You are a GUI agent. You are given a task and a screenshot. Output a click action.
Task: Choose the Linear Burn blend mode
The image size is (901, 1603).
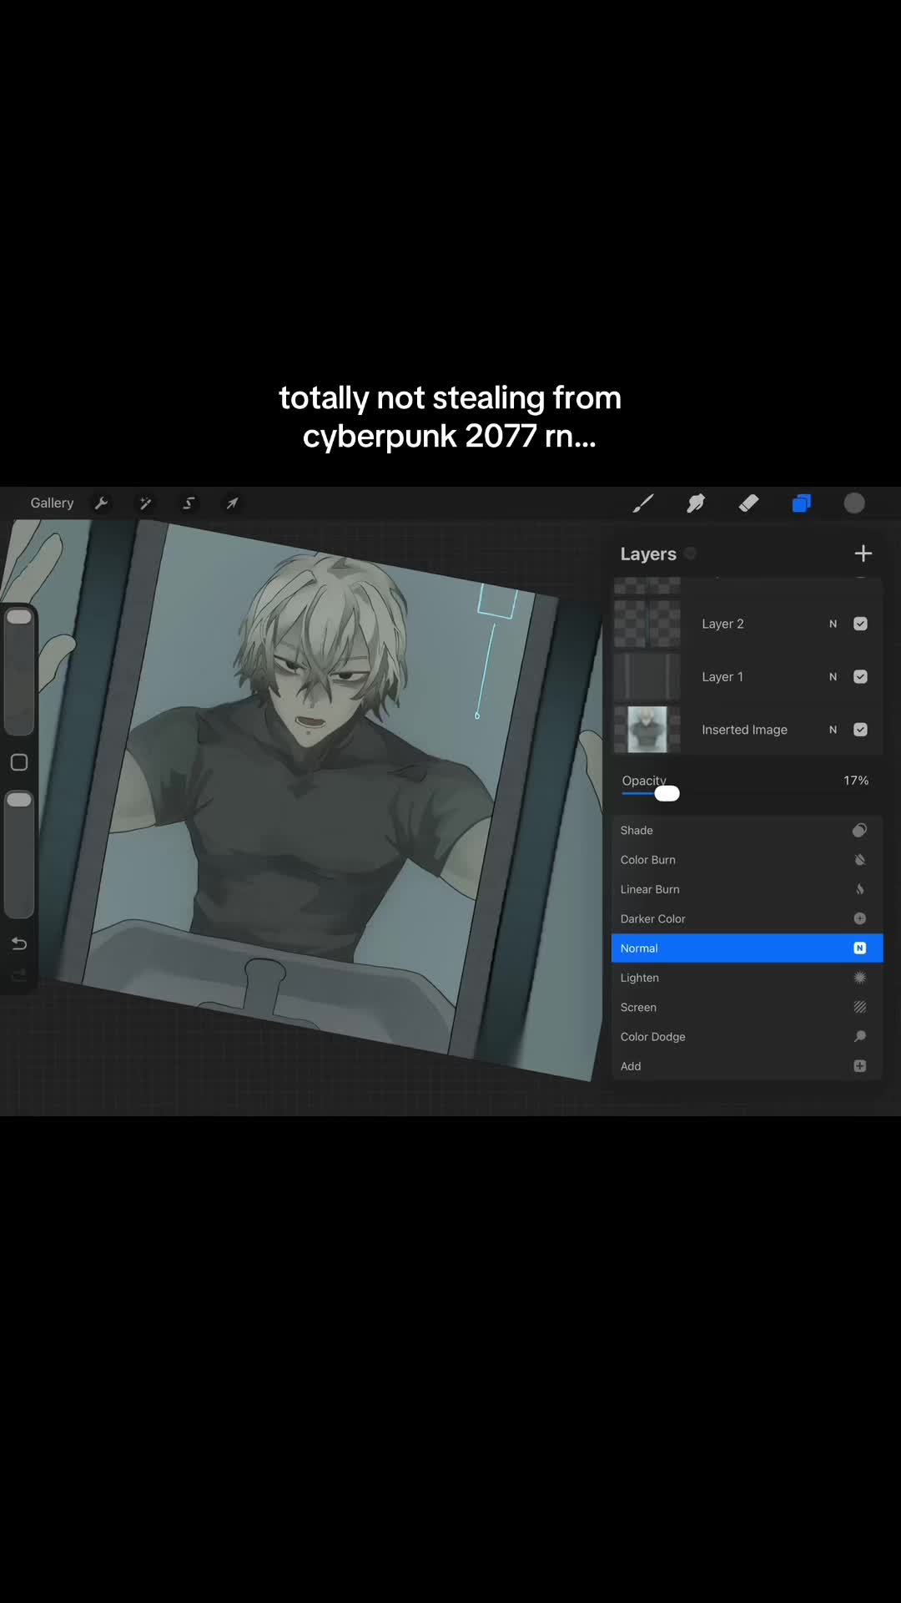click(x=747, y=889)
